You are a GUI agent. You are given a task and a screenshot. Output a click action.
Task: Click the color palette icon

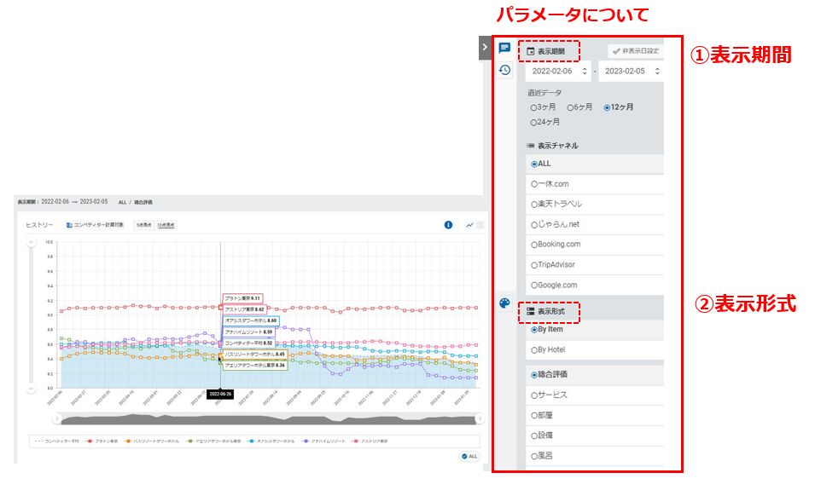[504, 303]
